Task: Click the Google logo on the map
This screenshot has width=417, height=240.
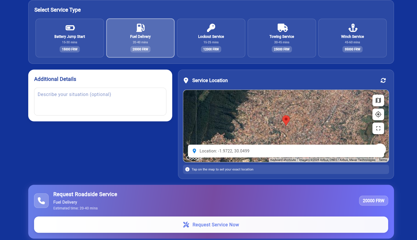Action: click(x=194, y=159)
